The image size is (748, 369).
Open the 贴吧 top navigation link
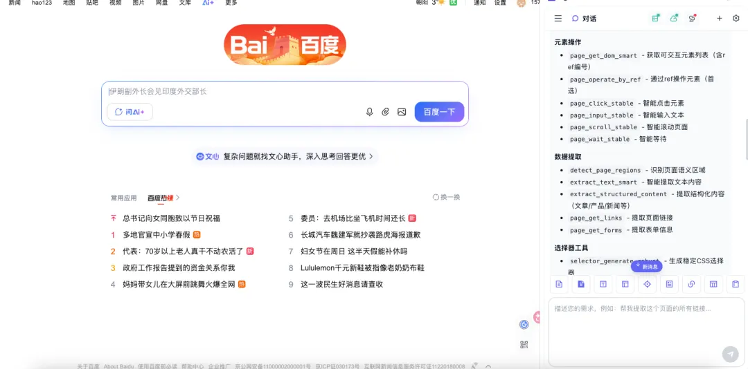(92, 2)
